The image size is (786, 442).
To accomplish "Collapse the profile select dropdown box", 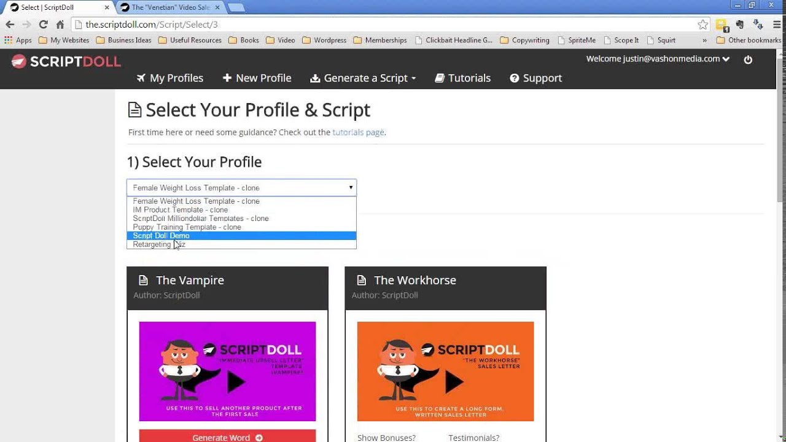I will click(241, 187).
